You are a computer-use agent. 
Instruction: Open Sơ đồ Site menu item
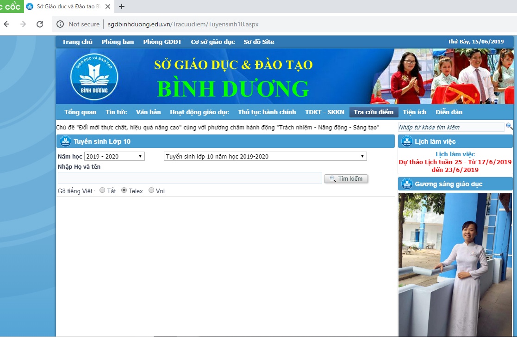pyautogui.click(x=259, y=42)
